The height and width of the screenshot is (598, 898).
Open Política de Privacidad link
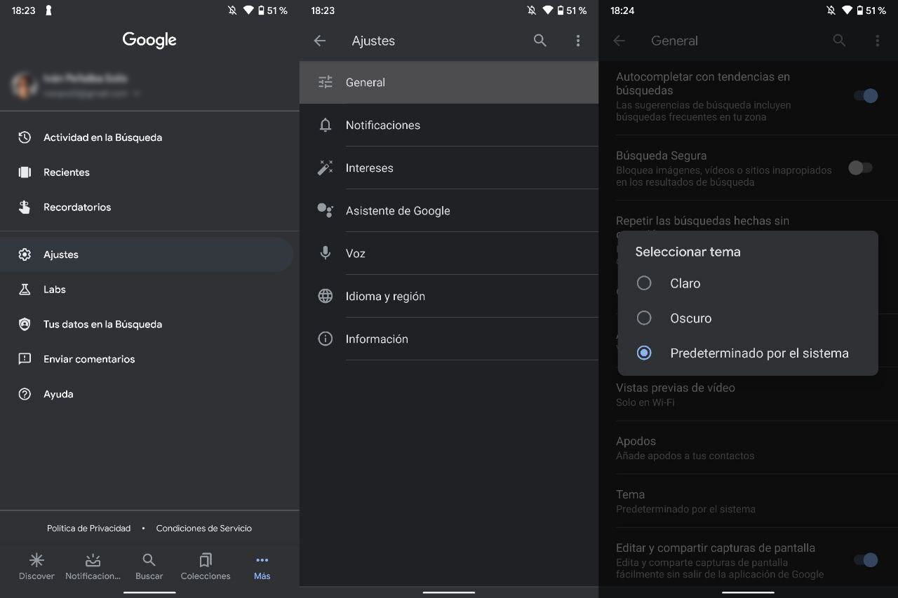88,528
